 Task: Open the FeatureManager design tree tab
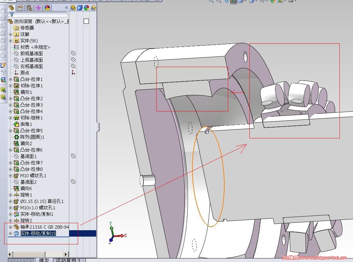coord(11,8)
